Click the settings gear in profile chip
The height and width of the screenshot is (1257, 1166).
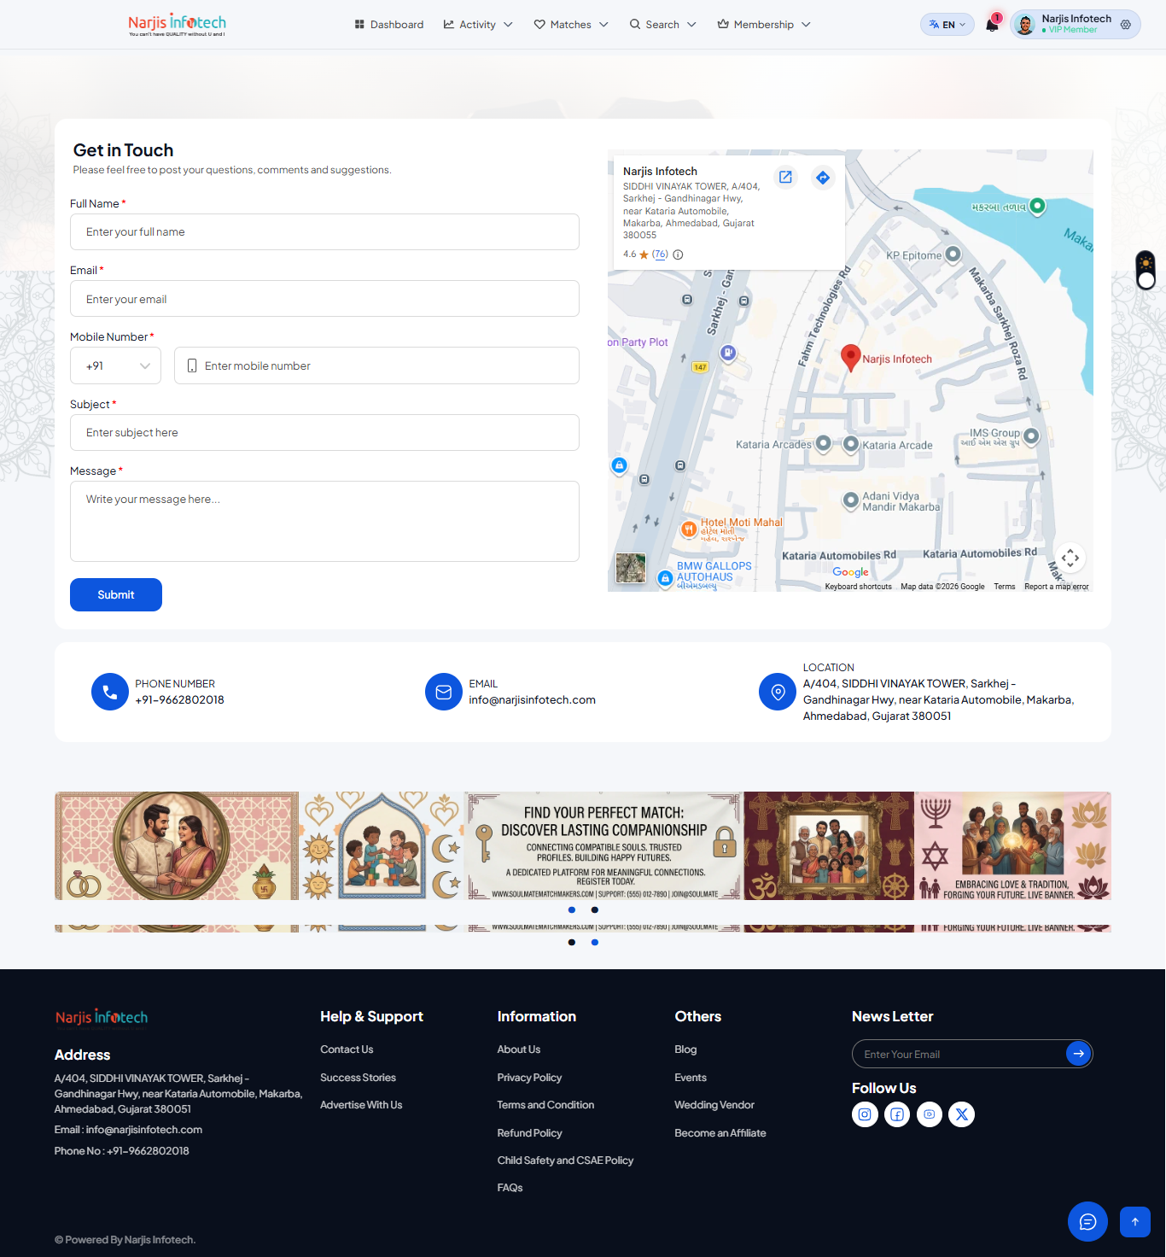[1126, 25]
